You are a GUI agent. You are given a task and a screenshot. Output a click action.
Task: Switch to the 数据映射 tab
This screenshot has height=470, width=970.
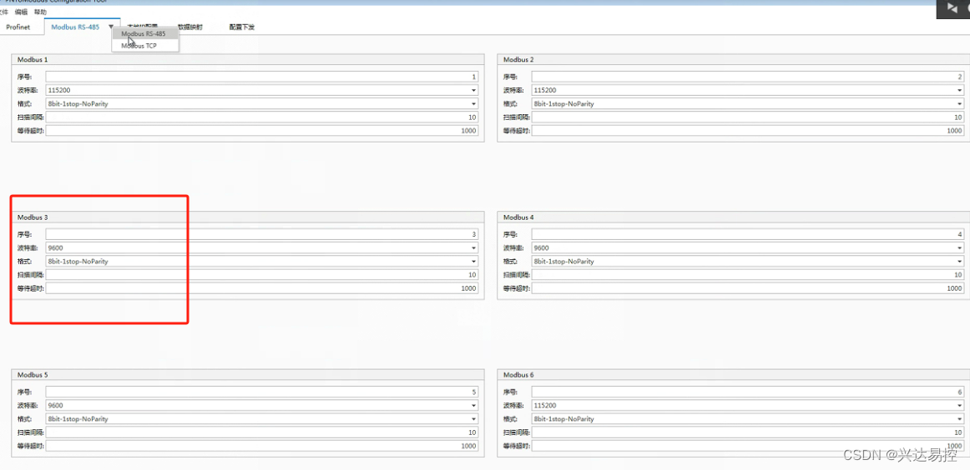190,27
